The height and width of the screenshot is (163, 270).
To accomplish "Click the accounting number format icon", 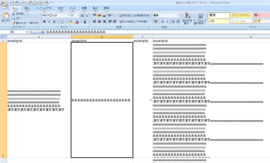I will (155, 22).
